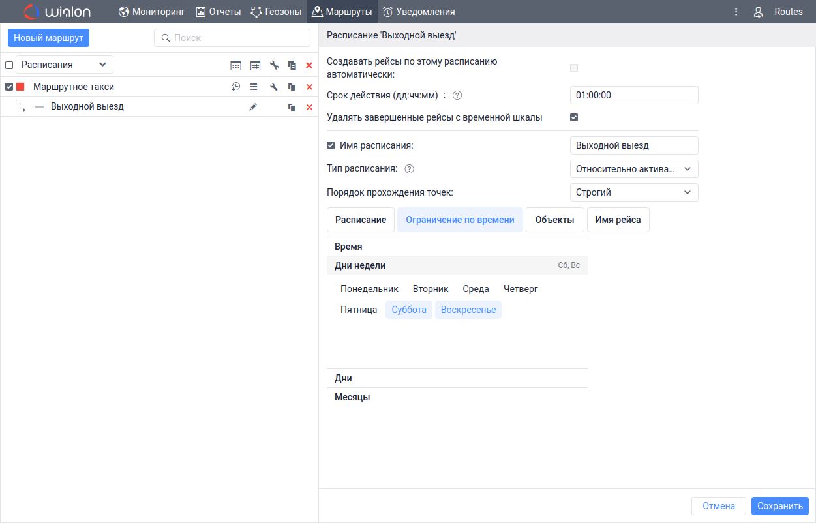Uncheck Удалять завершенные рейсы checkbox
The image size is (816, 523).
(x=574, y=118)
